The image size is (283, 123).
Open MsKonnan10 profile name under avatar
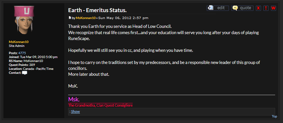click(x=19, y=42)
